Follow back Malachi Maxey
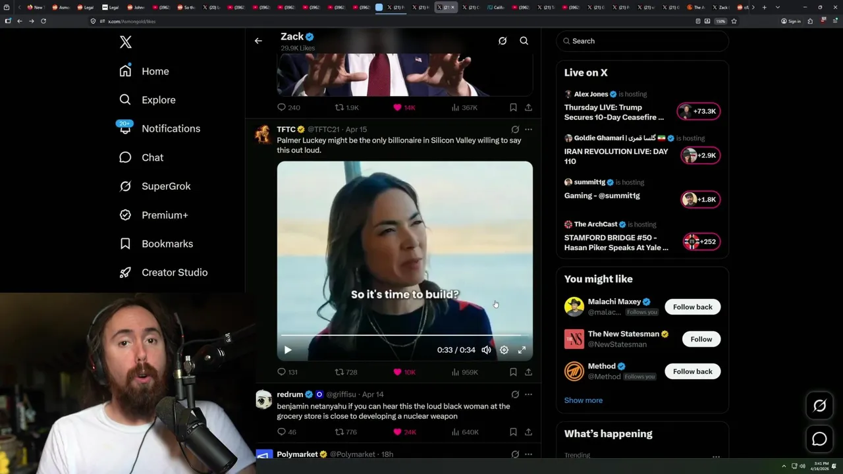This screenshot has height=474, width=843. [x=692, y=307]
